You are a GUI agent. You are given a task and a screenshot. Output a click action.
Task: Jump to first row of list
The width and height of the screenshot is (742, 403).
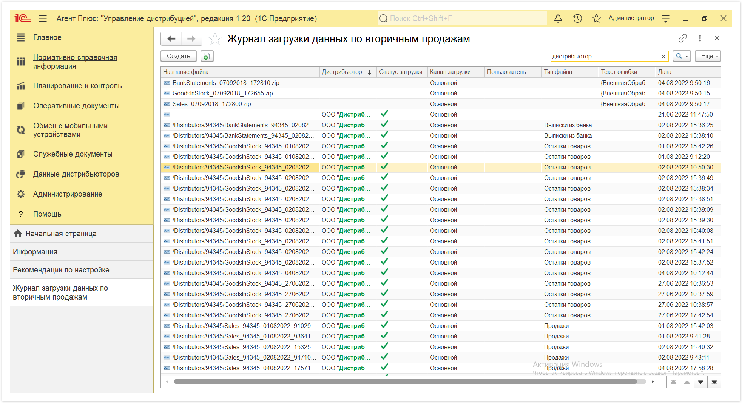click(673, 382)
